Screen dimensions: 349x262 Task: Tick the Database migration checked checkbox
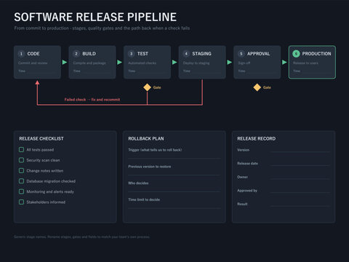(x=21, y=181)
